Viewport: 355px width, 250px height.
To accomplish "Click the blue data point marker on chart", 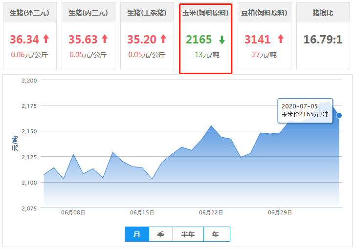I will (339, 115).
